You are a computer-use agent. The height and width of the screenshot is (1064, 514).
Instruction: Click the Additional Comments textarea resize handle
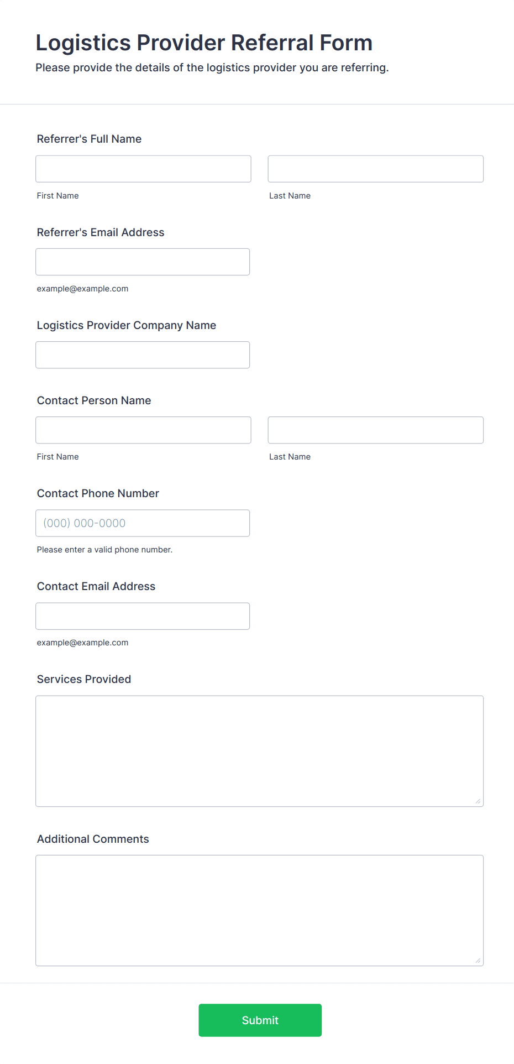click(478, 960)
